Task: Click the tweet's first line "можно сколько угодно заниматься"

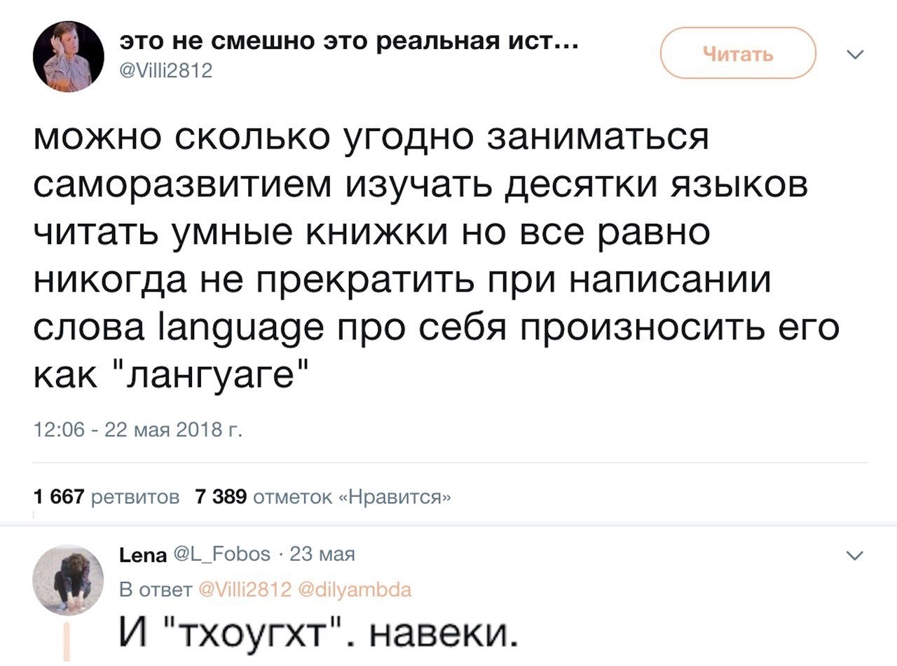Action: 371,137
